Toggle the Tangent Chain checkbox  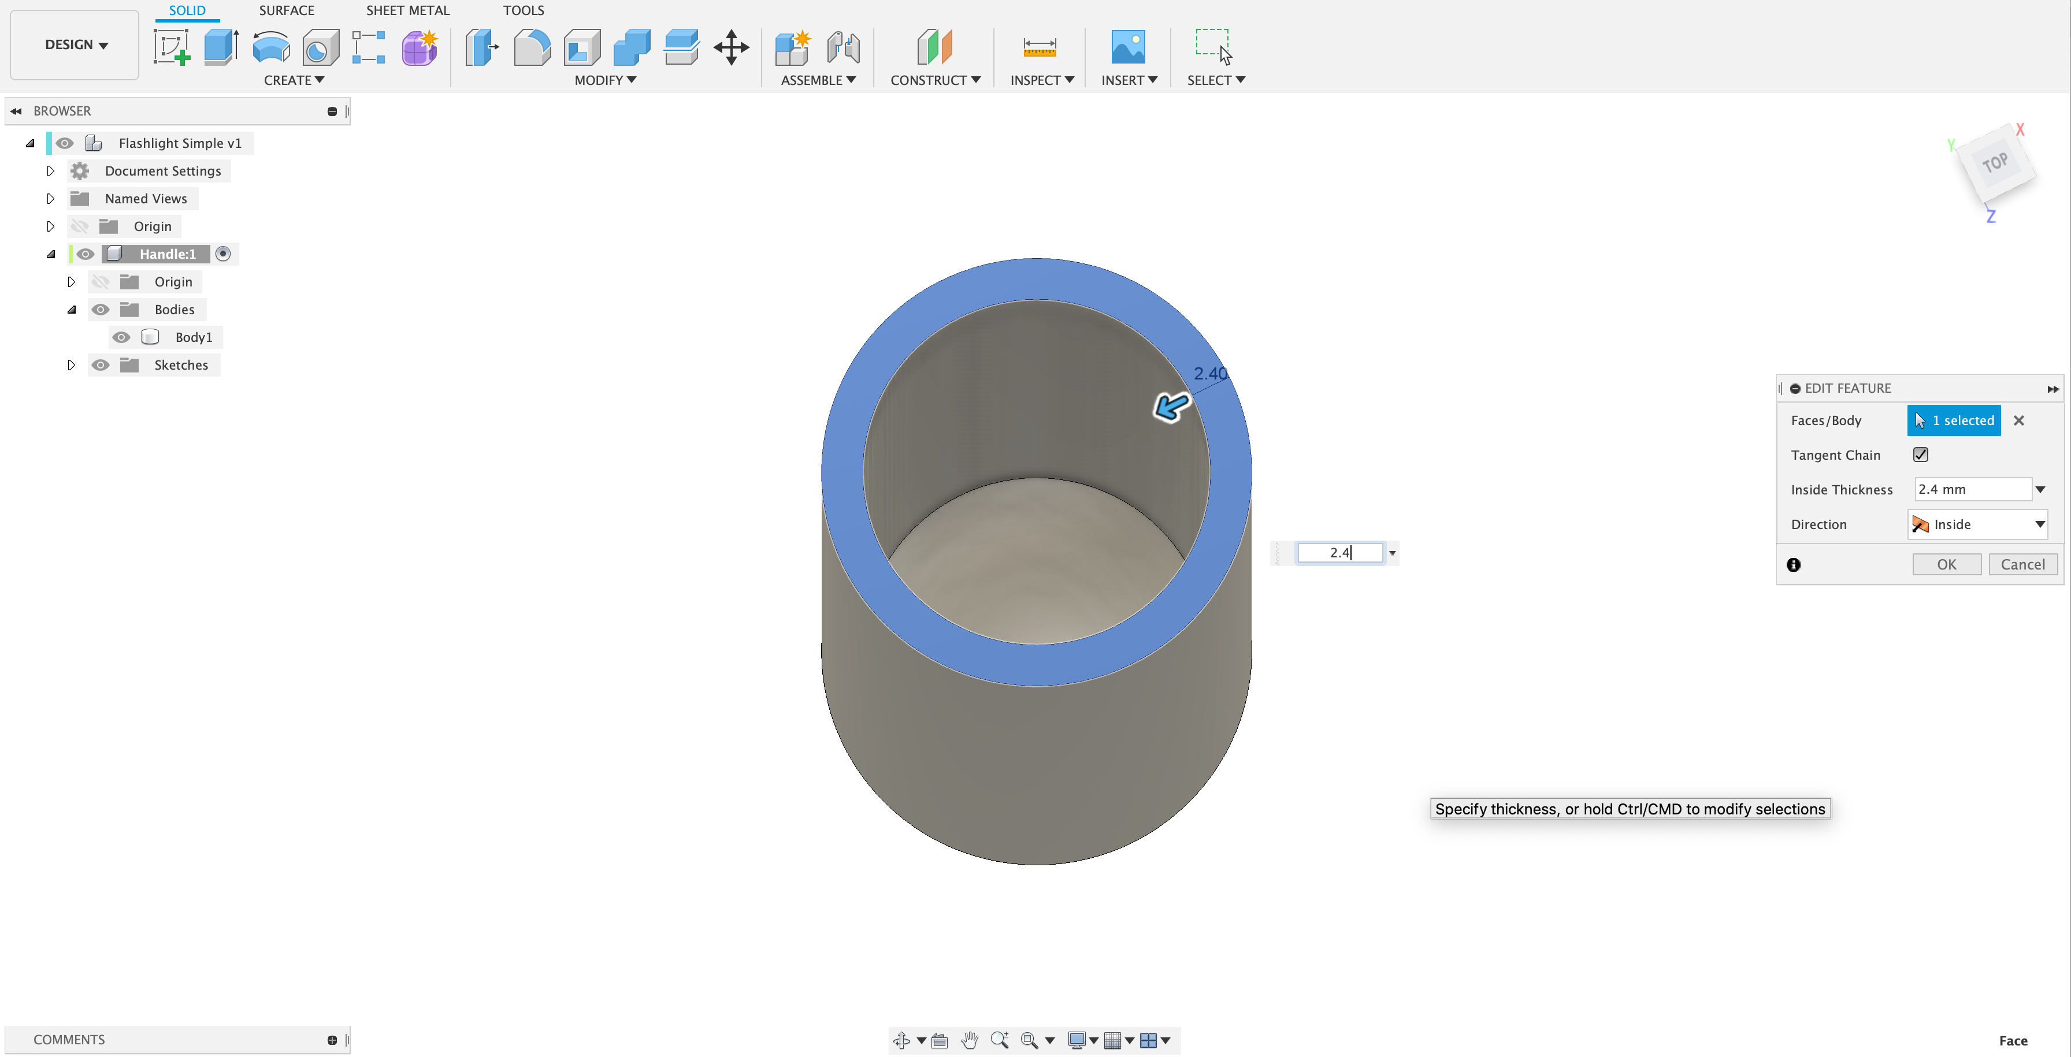pyautogui.click(x=1921, y=454)
